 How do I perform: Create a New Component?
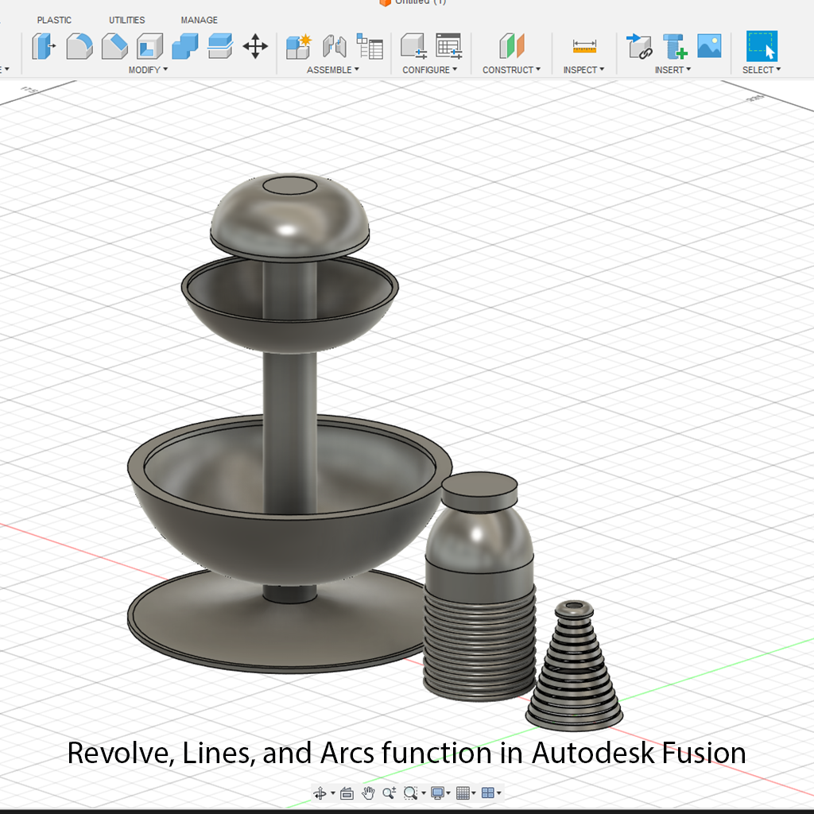pyautogui.click(x=299, y=47)
